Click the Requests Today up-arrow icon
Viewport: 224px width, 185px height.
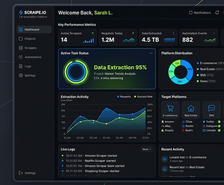[x=133, y=33]
